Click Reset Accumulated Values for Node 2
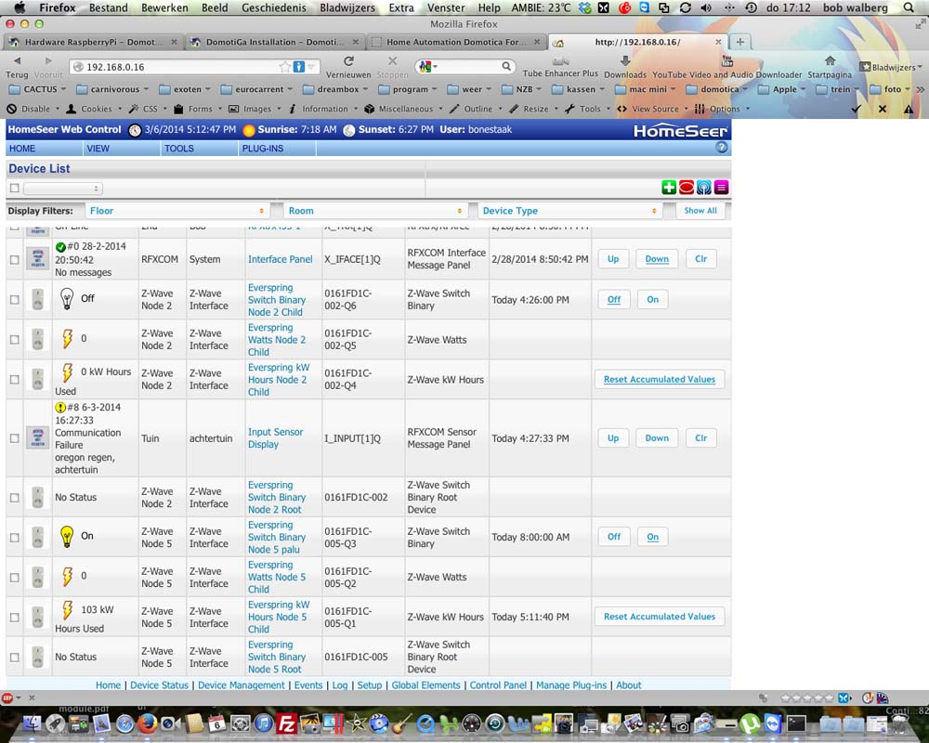The image size is (929, 743). (x=660, y=379)
